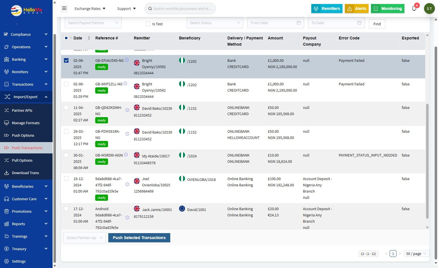The height and width of the screenshot is (268, 438).
Task: Tick the Is Test checkbox
Action: click(x=148, y=24)
